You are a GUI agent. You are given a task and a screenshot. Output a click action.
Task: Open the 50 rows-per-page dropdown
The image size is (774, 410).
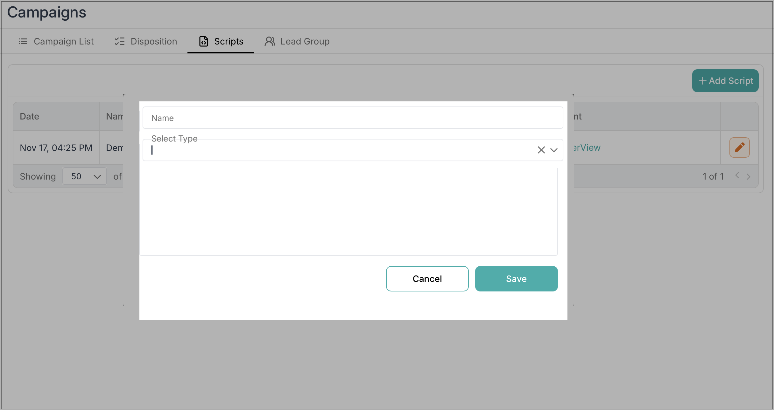coord(85,176)
